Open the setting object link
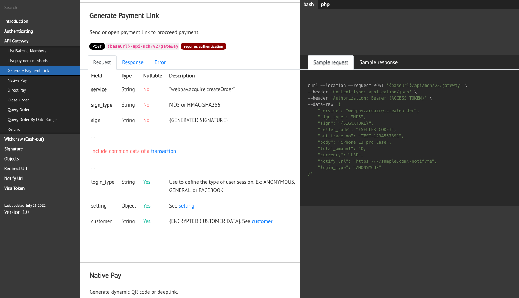The width and height of the screenshot is (519, 298). click(186, 206)
